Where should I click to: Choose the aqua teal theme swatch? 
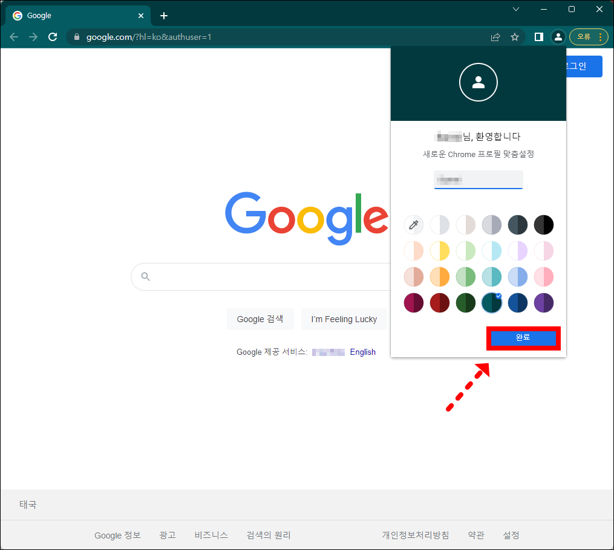pos(492,277)
